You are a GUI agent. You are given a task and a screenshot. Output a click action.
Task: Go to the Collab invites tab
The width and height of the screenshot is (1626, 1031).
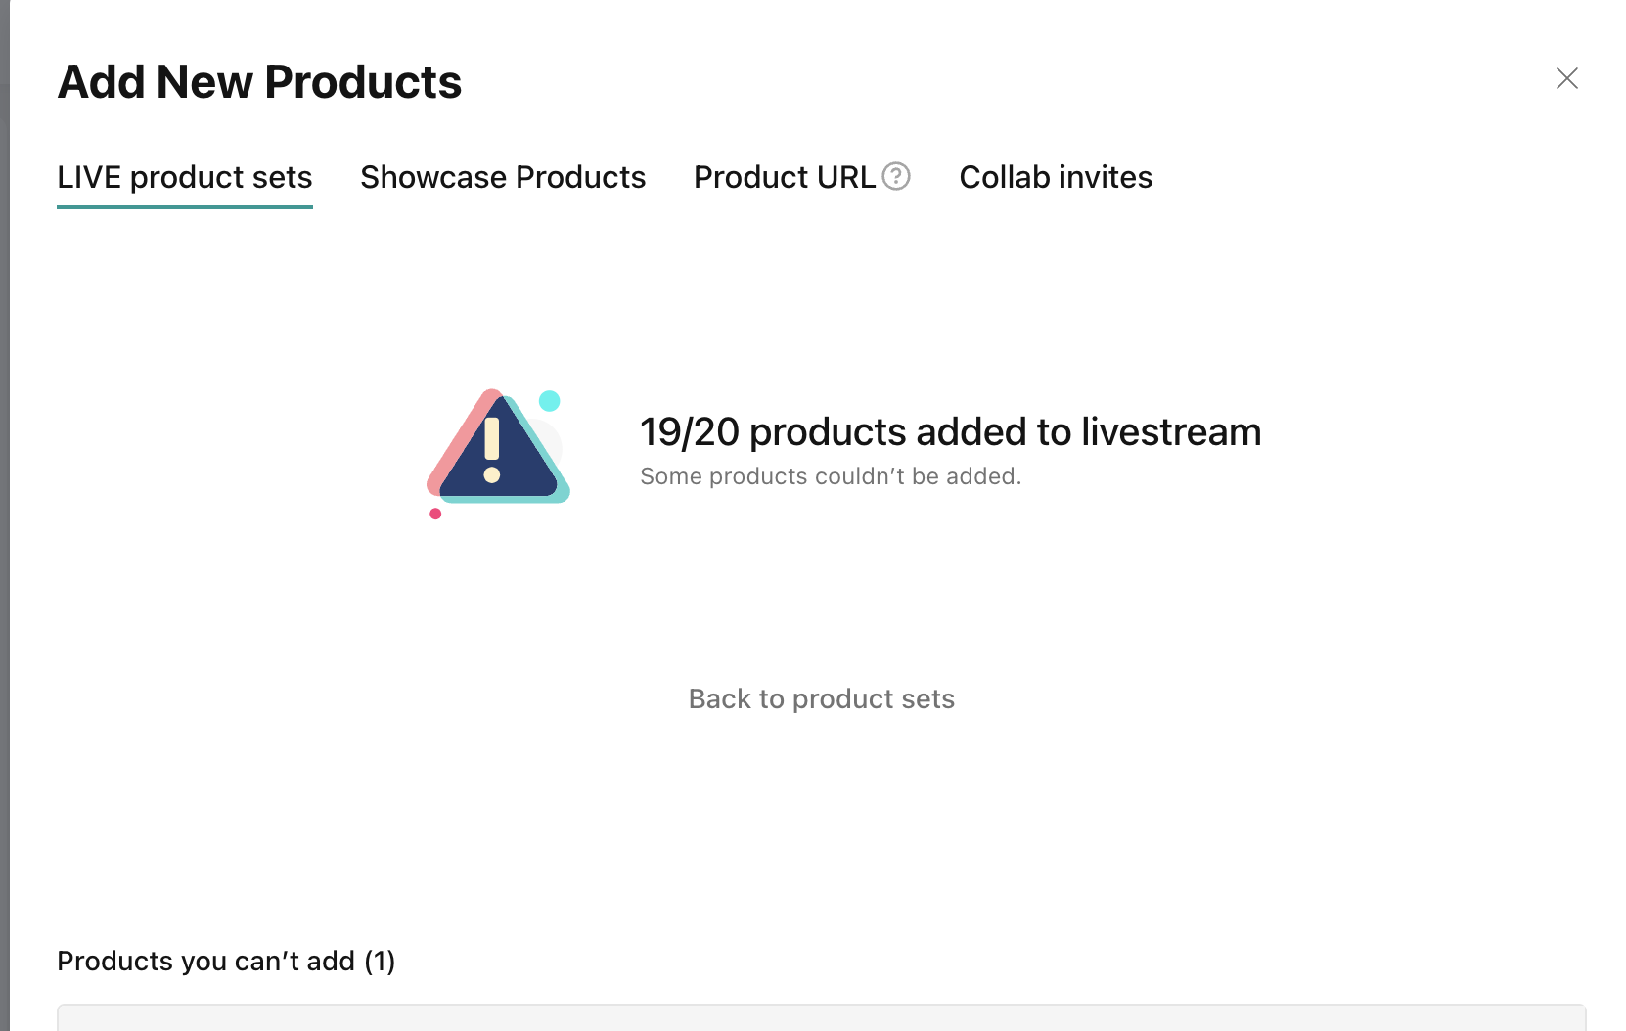(x=1056, y=177)
